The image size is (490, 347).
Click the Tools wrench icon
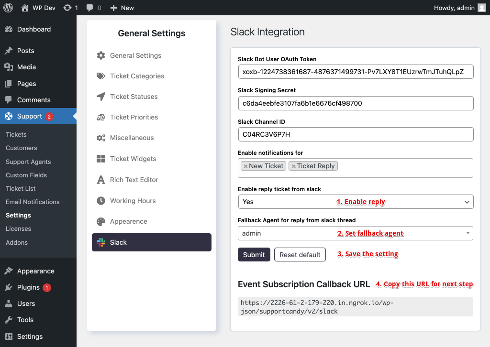click(x=9, y=320)
